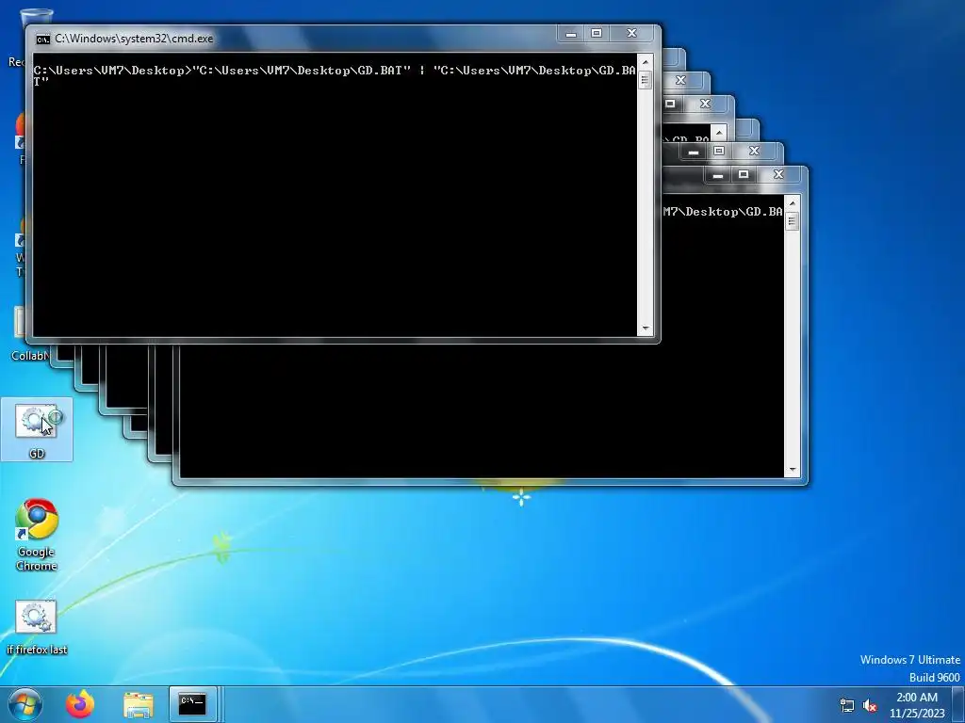Maximize the front cmd.exe window
Viewport: 965px width, 723px height.
point(597,34)
